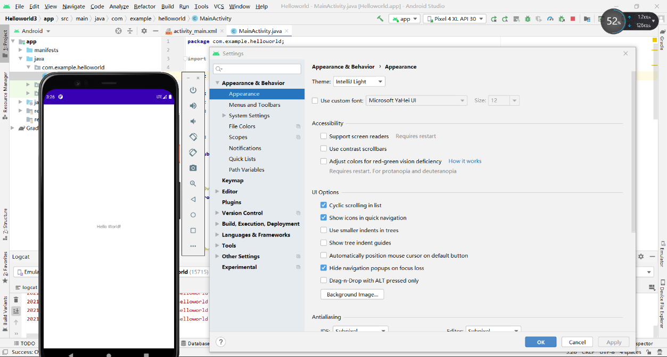Expand the Version Control settings category
667x357 pixels.
coord(217,213)
